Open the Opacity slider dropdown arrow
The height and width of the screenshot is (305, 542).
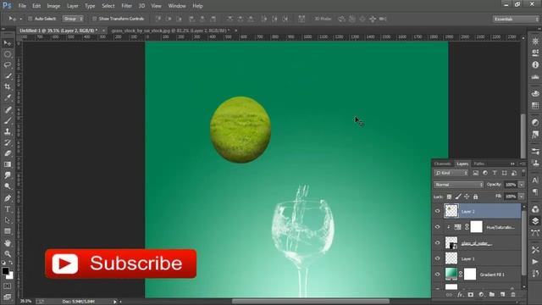522,185
